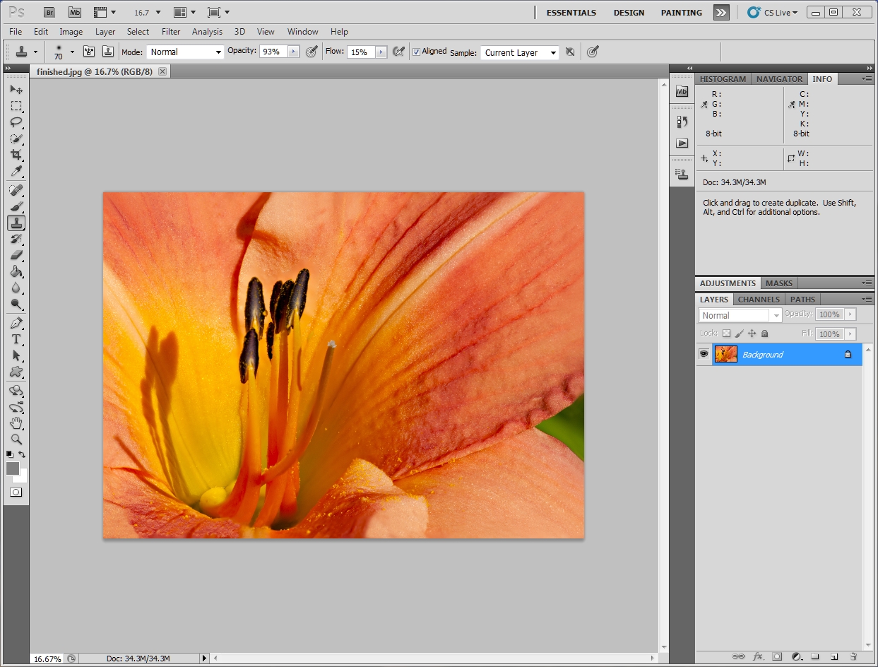Viewport: 878px width, 667px height.
Task: Enable airbrush mode in the options bar
Action: point(398,52)
